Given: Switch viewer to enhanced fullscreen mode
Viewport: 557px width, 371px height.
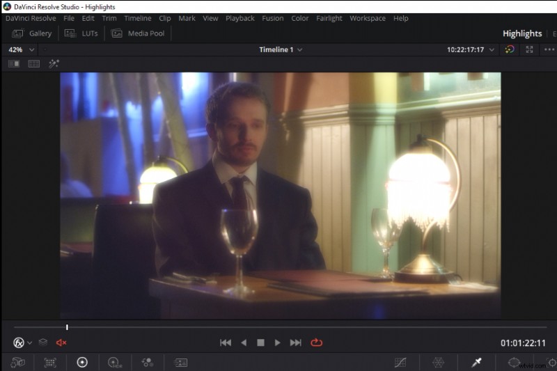Looking at the screenshot, I should (529, 49).
